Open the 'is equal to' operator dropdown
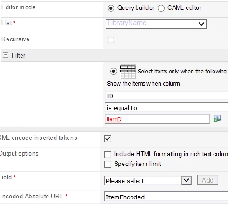228x204 pixels. [166, 107]
